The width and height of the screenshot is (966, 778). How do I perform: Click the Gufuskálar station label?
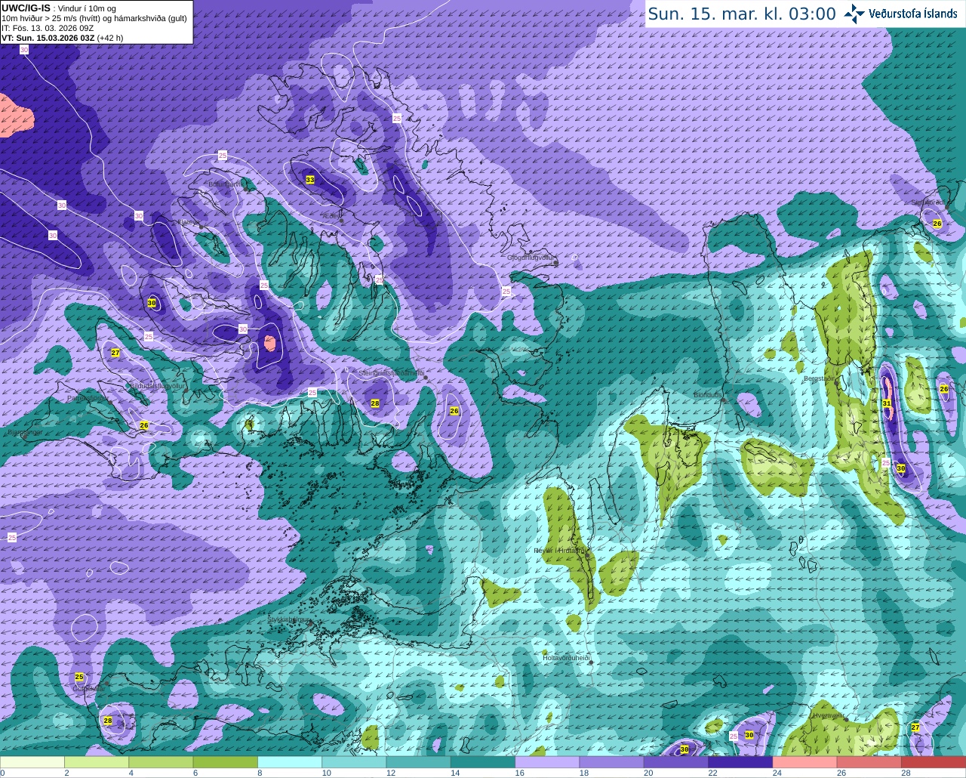[x=88, y=688]
